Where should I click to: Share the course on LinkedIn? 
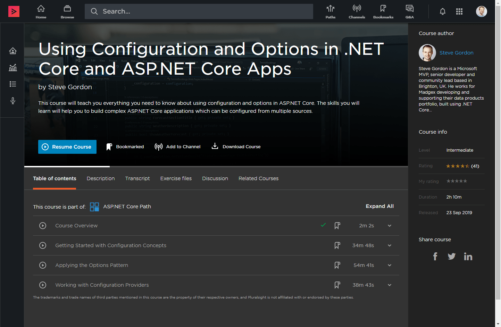coord(468,256)
